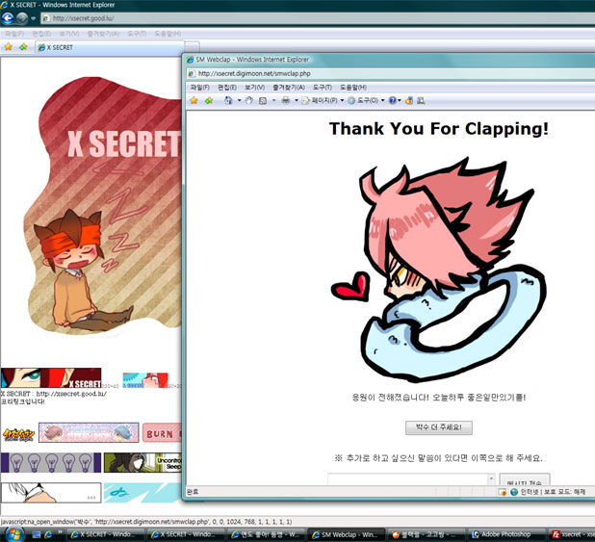Click the Print icon in popup toolbar
Image resolution: width=595 pixels, height=542 pixels.
coord(285,100)
